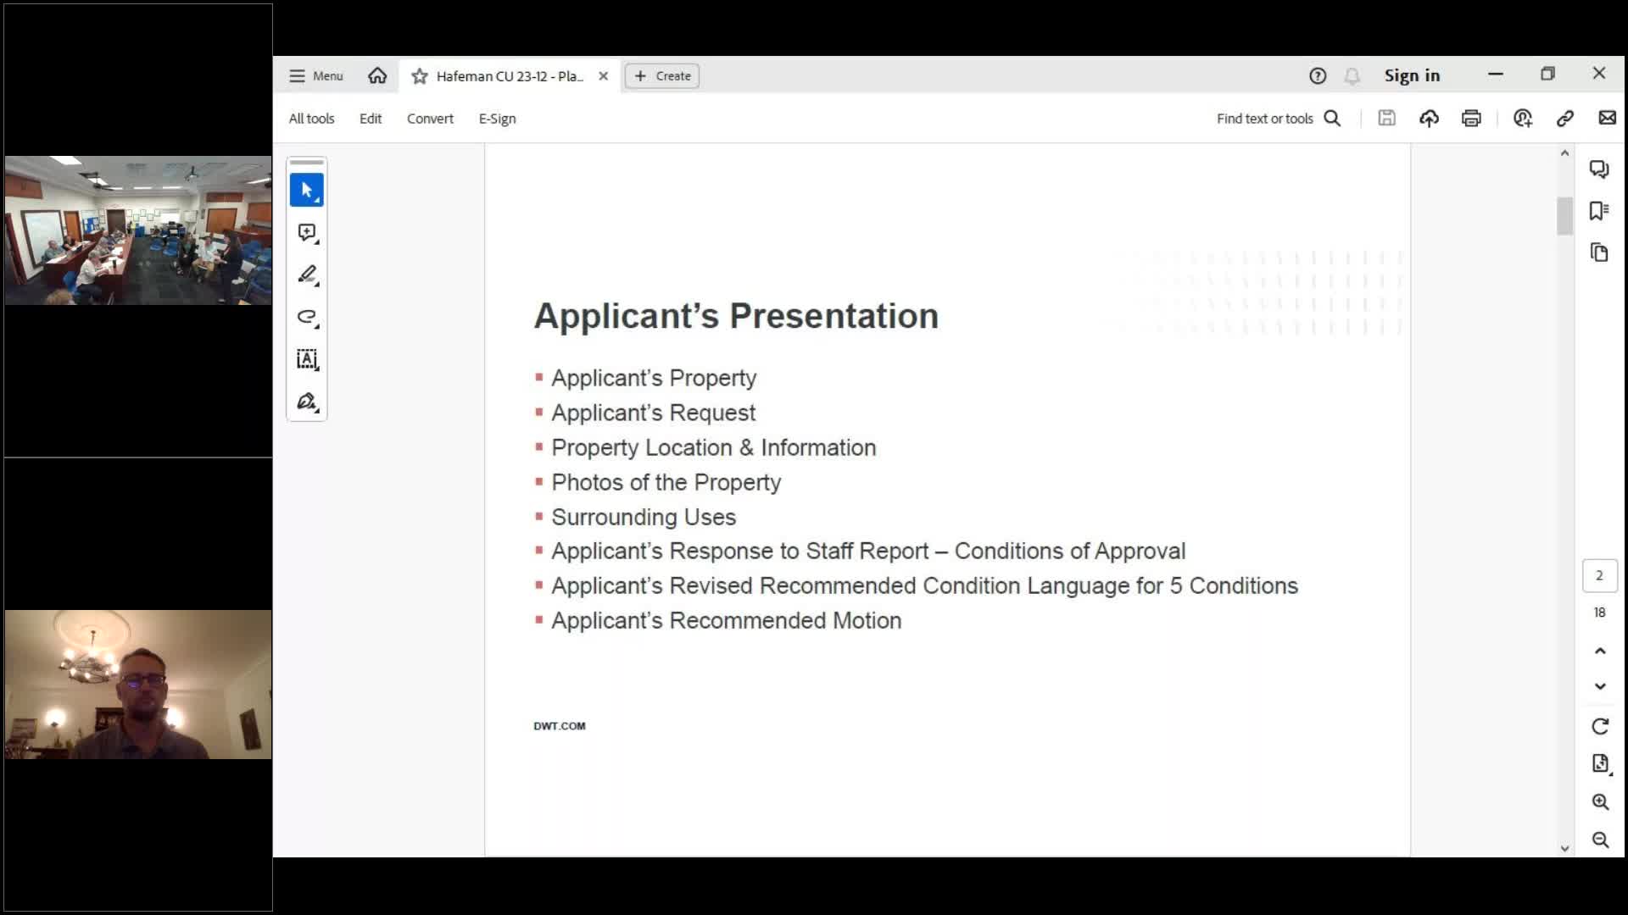Show the page thumbnails panel
Image resolution: width=1628 pixels, height=915 pixels.
tap(1599, 252)
